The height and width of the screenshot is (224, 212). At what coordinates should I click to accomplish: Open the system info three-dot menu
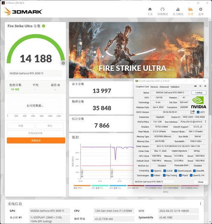(x=201, y=204)
